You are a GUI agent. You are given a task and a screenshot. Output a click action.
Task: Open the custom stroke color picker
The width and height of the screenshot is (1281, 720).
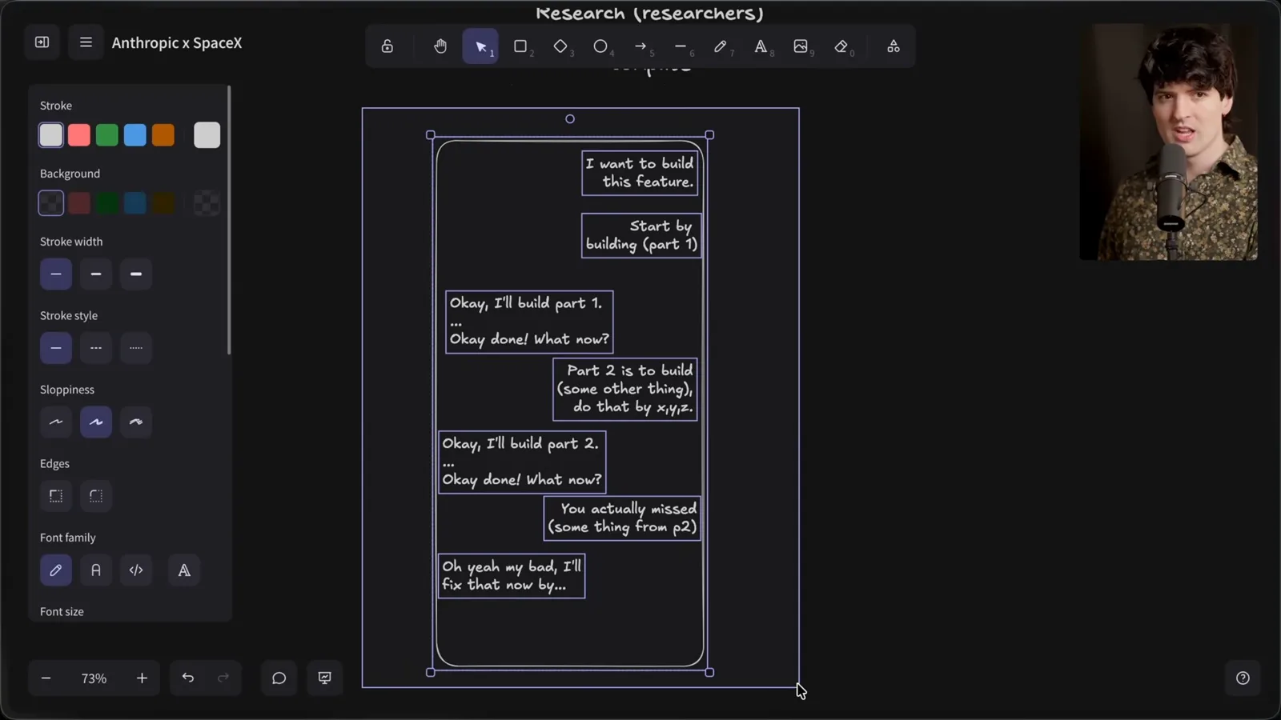pyautogui.click(x=207, y=135)
